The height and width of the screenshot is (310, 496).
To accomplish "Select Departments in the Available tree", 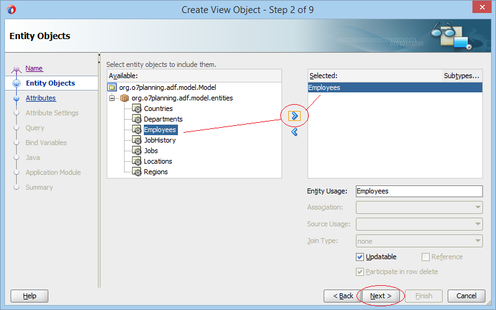I will [x=163, y=119].
